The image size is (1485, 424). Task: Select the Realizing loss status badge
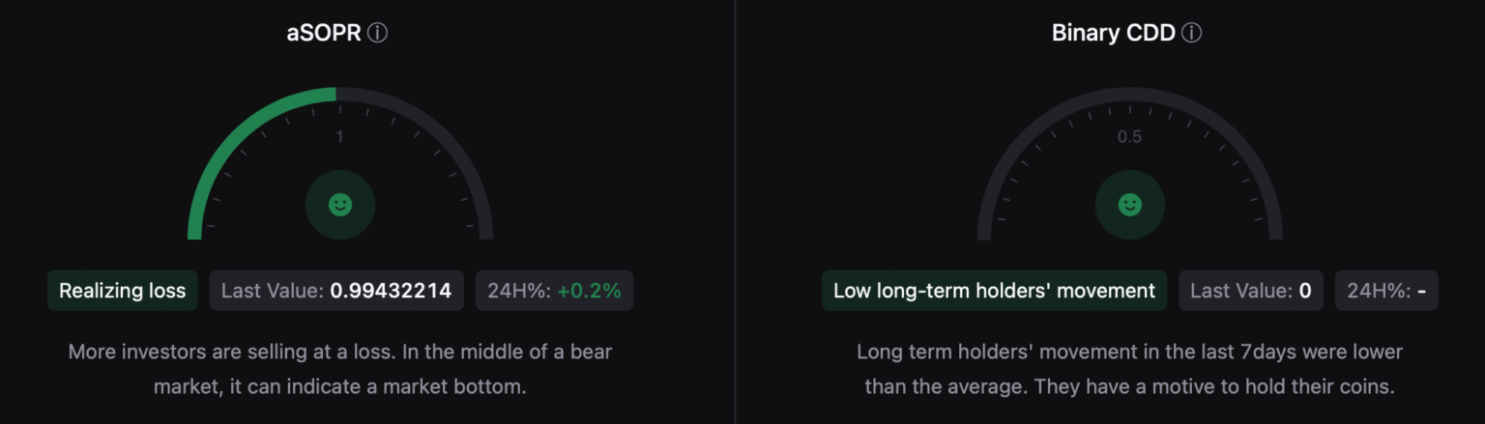[x=123, y=291]
